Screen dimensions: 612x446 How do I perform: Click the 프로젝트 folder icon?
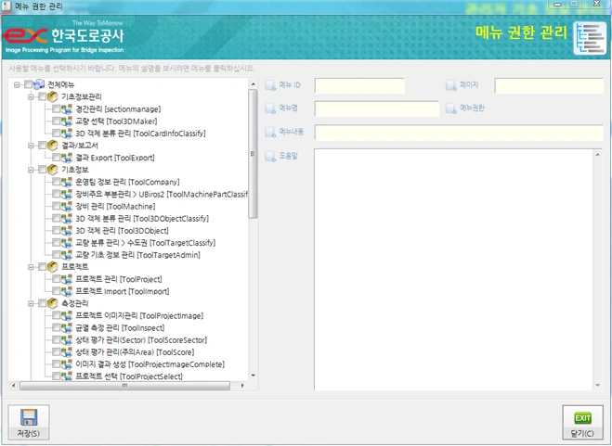click(x=52, y=267)
